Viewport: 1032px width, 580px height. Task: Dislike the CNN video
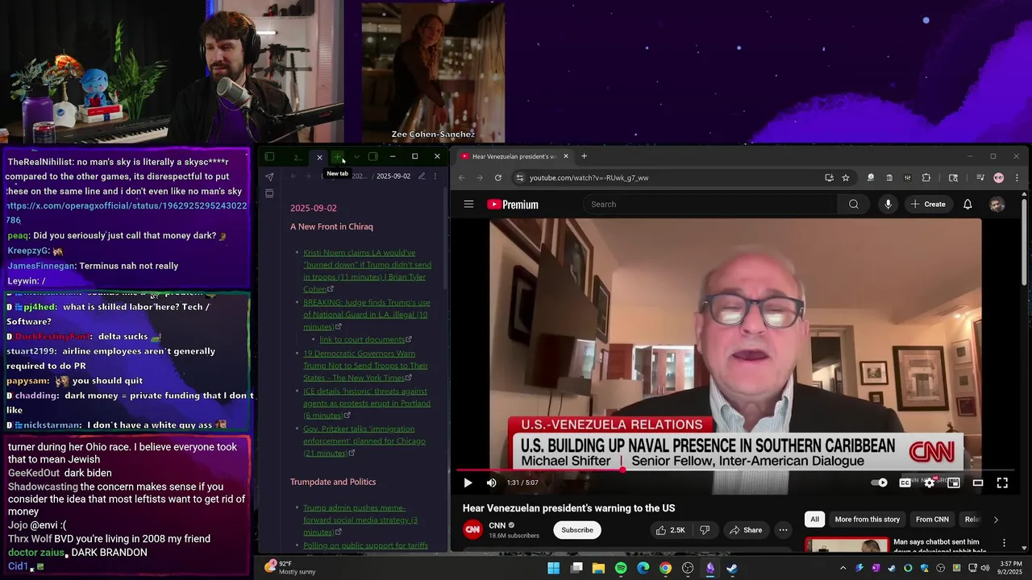(705, 530)
